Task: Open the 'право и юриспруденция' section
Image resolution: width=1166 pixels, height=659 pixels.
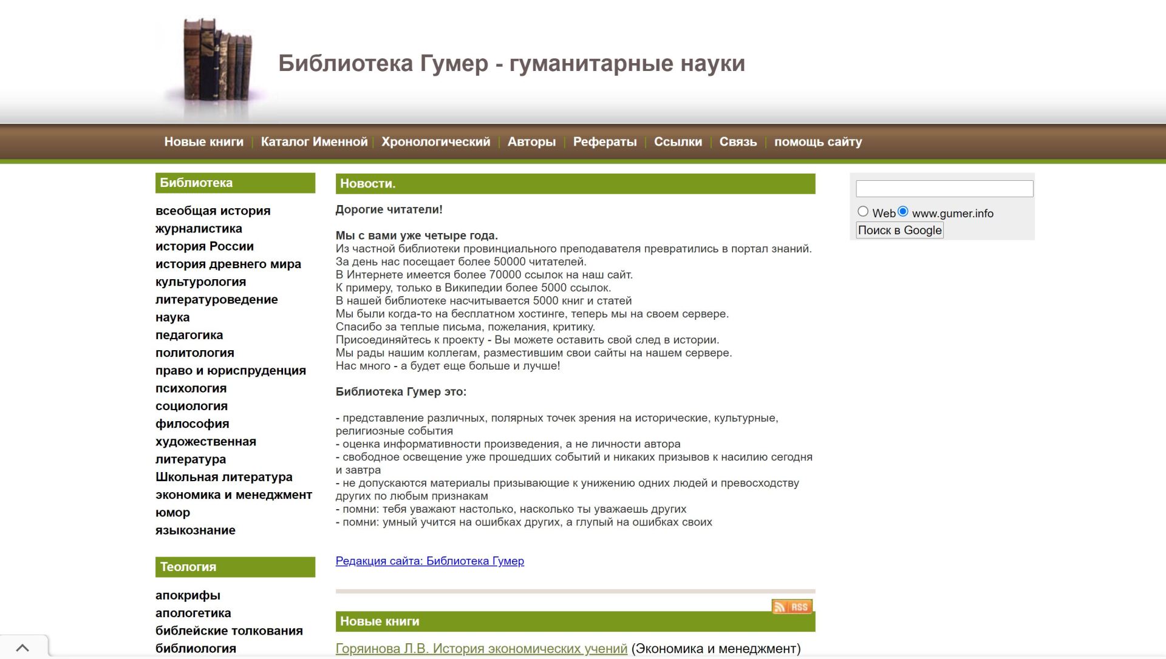Action: click(230, 371)
